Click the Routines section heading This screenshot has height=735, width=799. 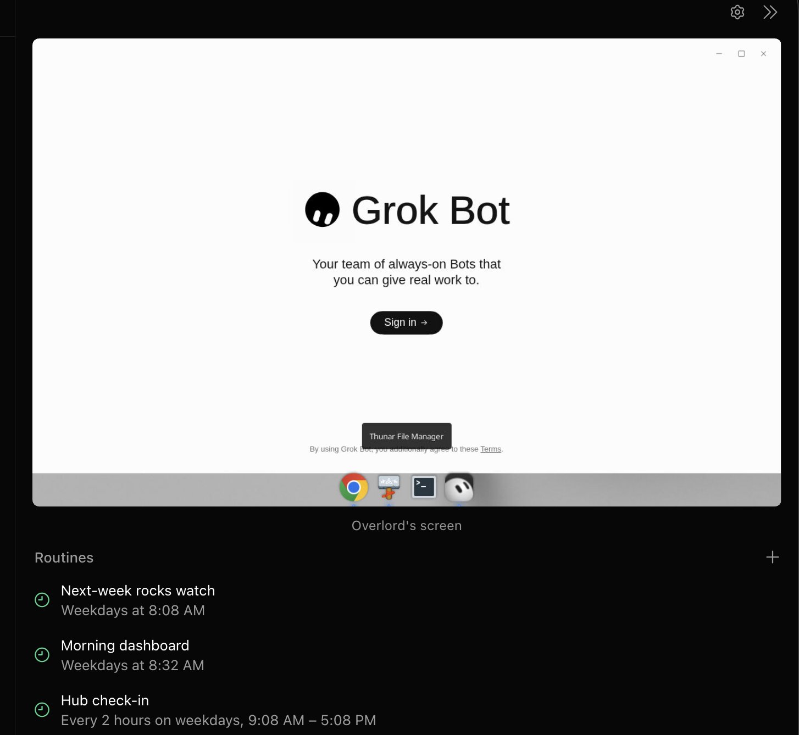coord(64,558)
